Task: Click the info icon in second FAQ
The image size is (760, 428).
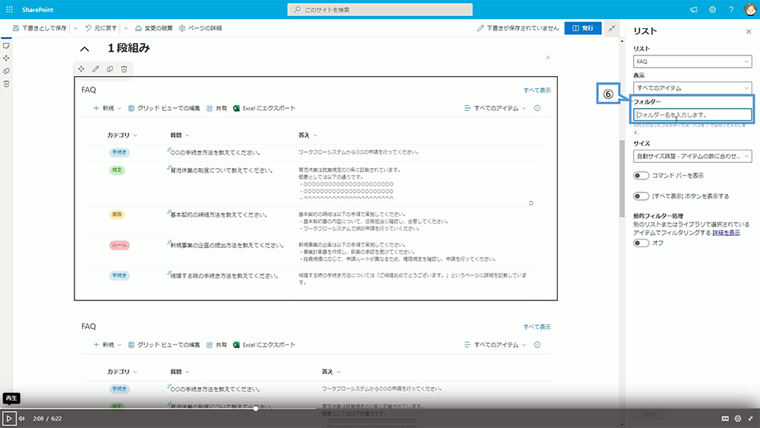Action: pyautogui.click(x=537, y=344)
